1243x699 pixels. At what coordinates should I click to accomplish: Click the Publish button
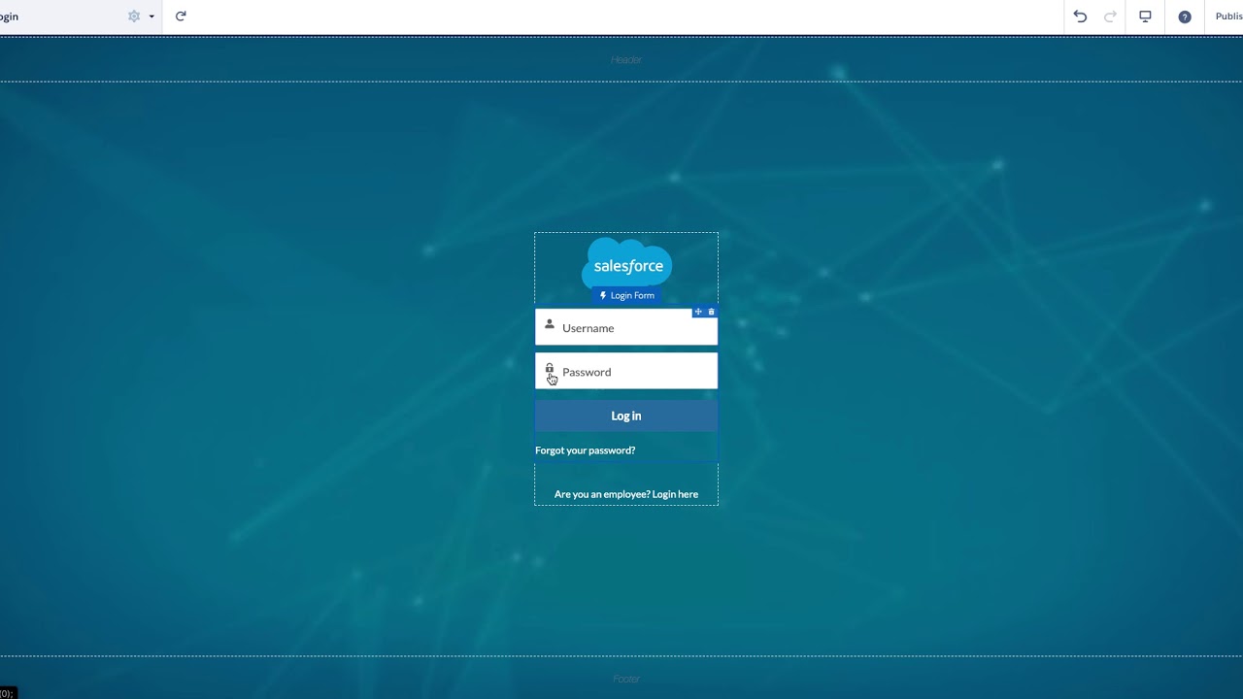point(1228,17)
